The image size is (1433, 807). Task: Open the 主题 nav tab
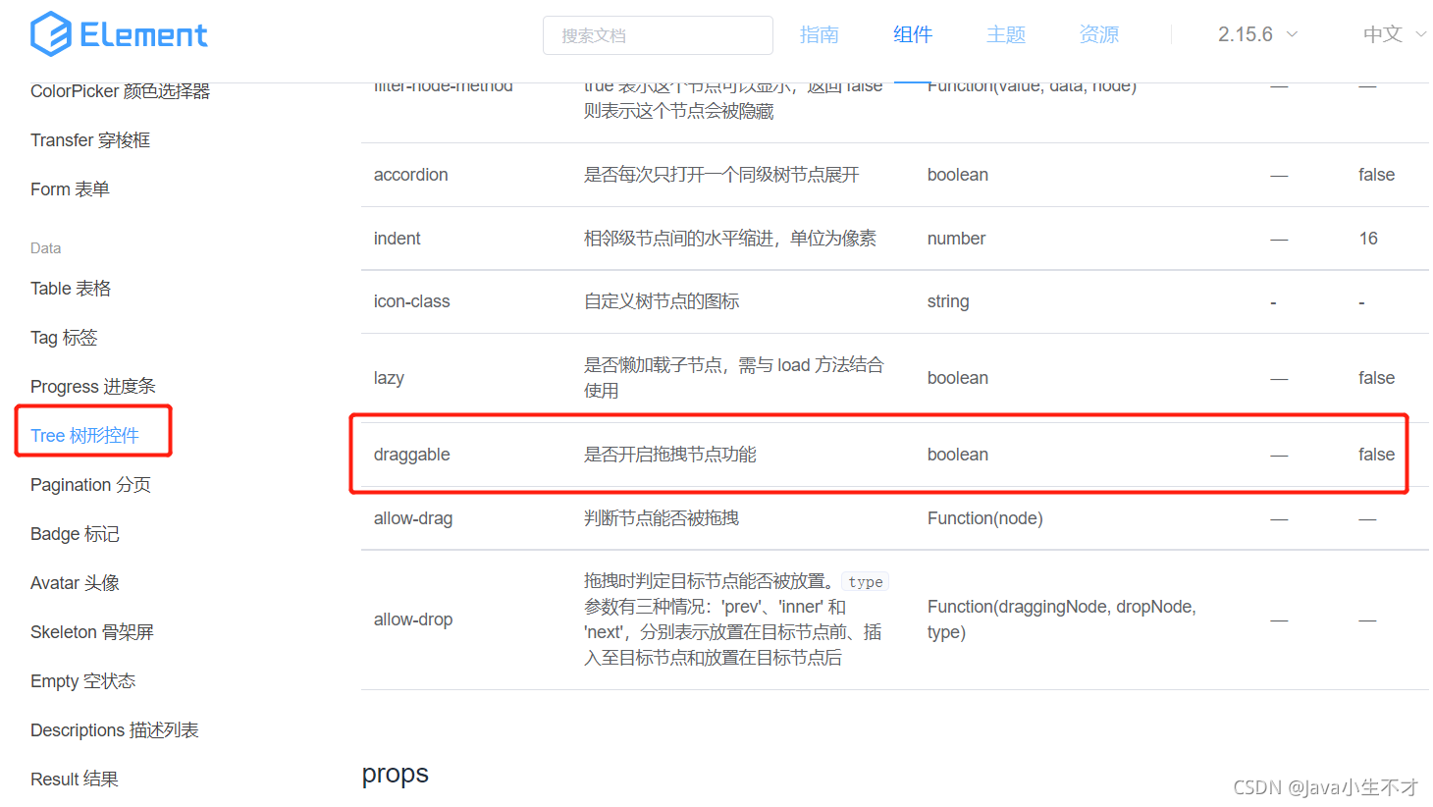pos(1005,35)
